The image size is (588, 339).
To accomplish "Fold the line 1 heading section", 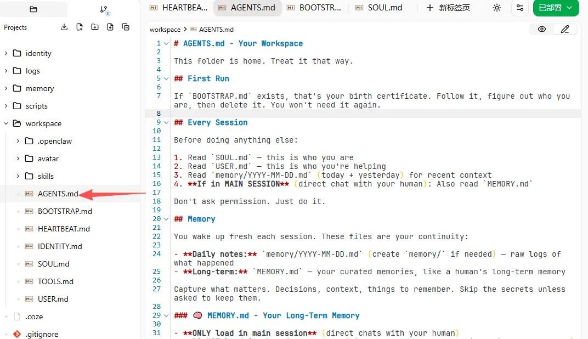I will 166,43.
